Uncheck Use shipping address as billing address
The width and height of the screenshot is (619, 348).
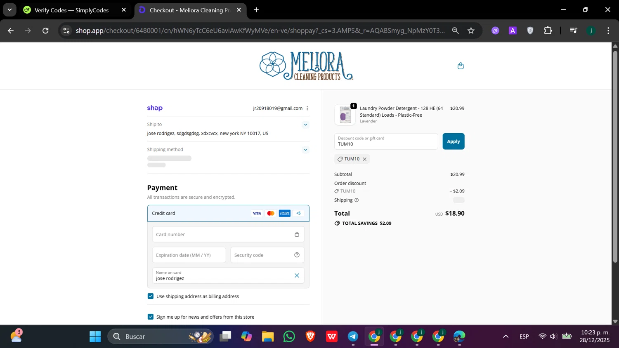coord(151,296)
